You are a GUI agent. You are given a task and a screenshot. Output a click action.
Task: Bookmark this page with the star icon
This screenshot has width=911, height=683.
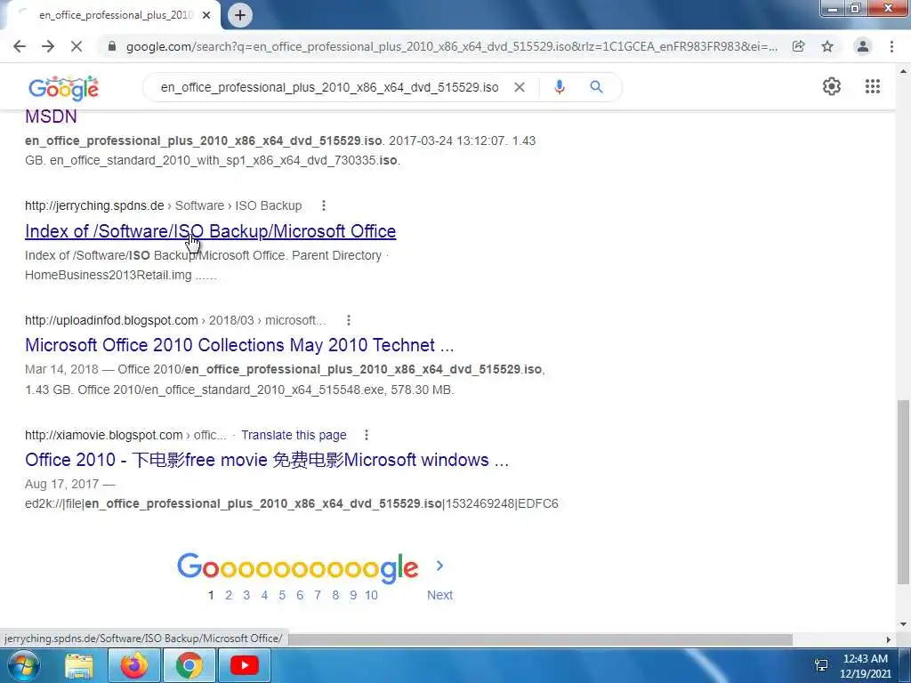(827, 46)
